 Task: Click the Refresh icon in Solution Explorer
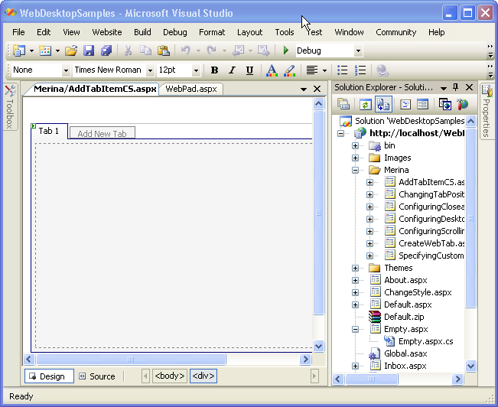pos(366,104)
